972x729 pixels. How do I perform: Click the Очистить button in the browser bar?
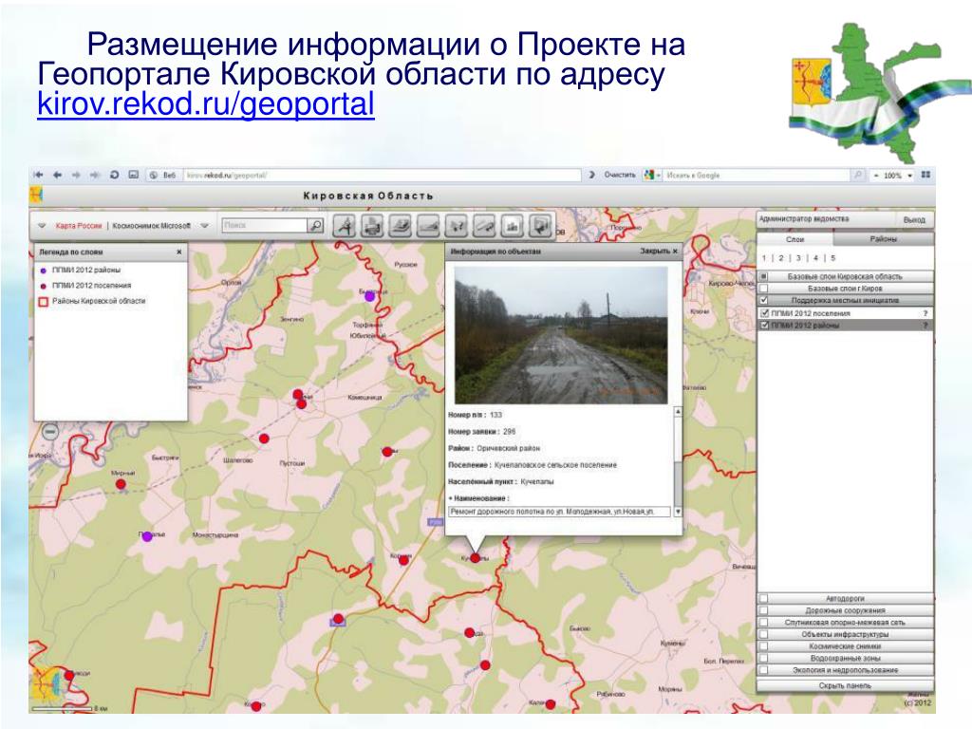[620, 176]
